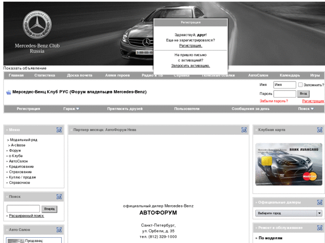Click the Вход login button
This screenshot has height=243, width=325.
tap(303, 94)
